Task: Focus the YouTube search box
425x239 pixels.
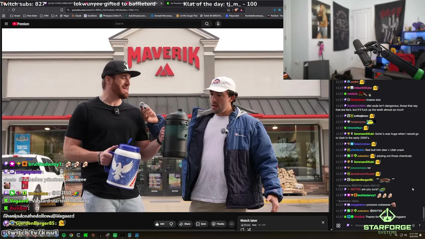Action: 157,24
